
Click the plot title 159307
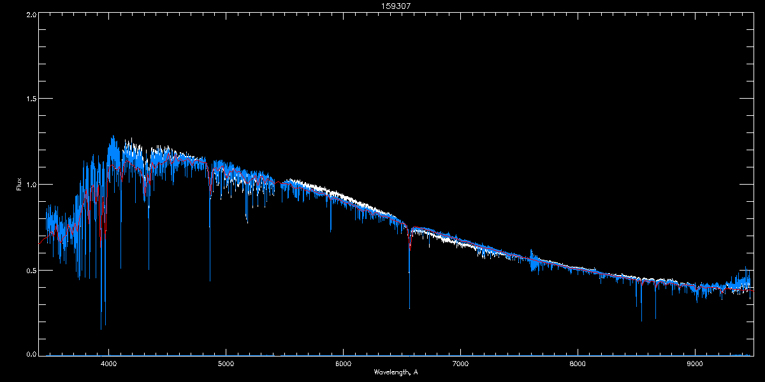click(395, 6)
